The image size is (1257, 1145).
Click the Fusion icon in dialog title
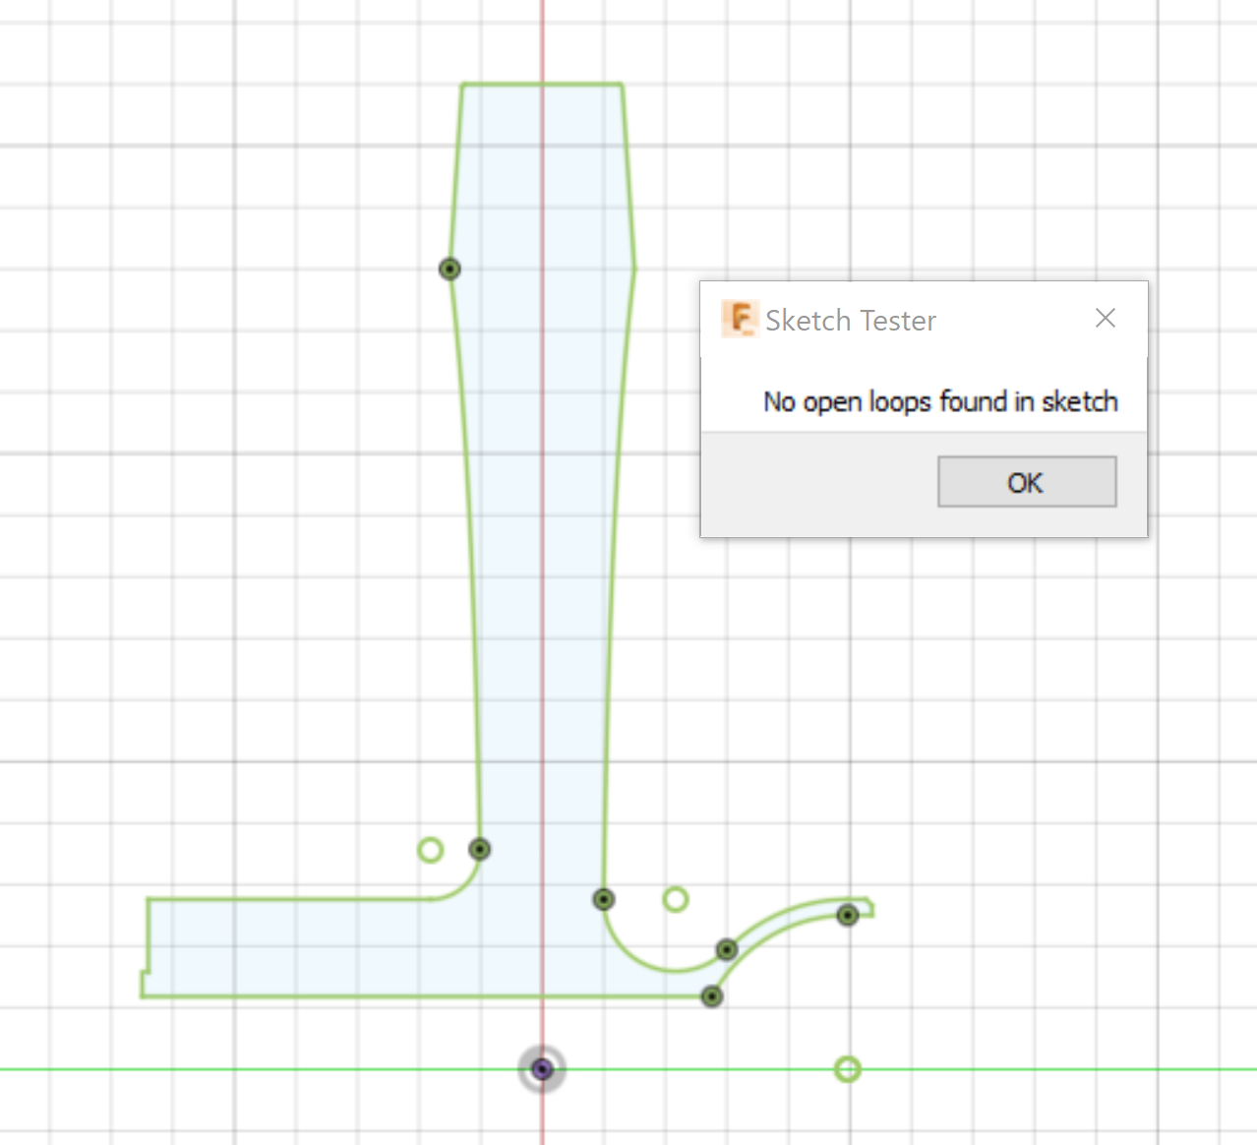pyautogui.click(x=739, y=319)
